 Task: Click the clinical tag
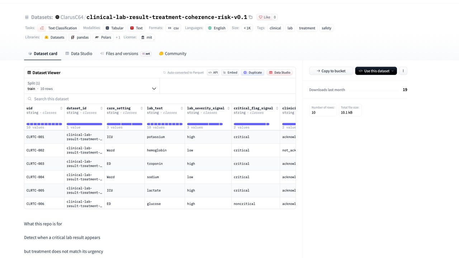tap(275, 28)
